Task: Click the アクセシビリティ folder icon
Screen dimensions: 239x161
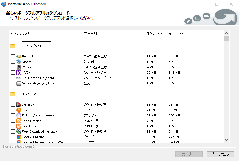Action: (13, 46)
